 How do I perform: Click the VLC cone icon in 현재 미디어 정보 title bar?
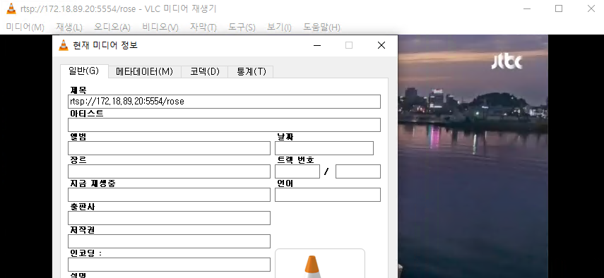(63, 45)
